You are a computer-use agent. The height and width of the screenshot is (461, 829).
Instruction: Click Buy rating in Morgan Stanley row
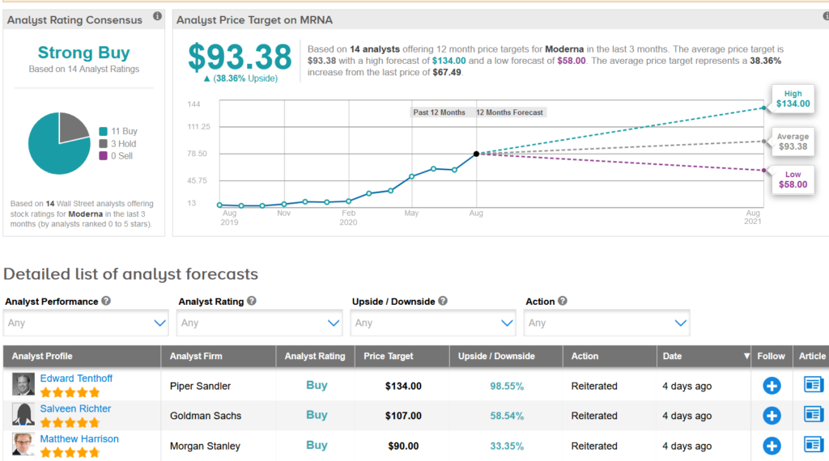tap(317, 445)
